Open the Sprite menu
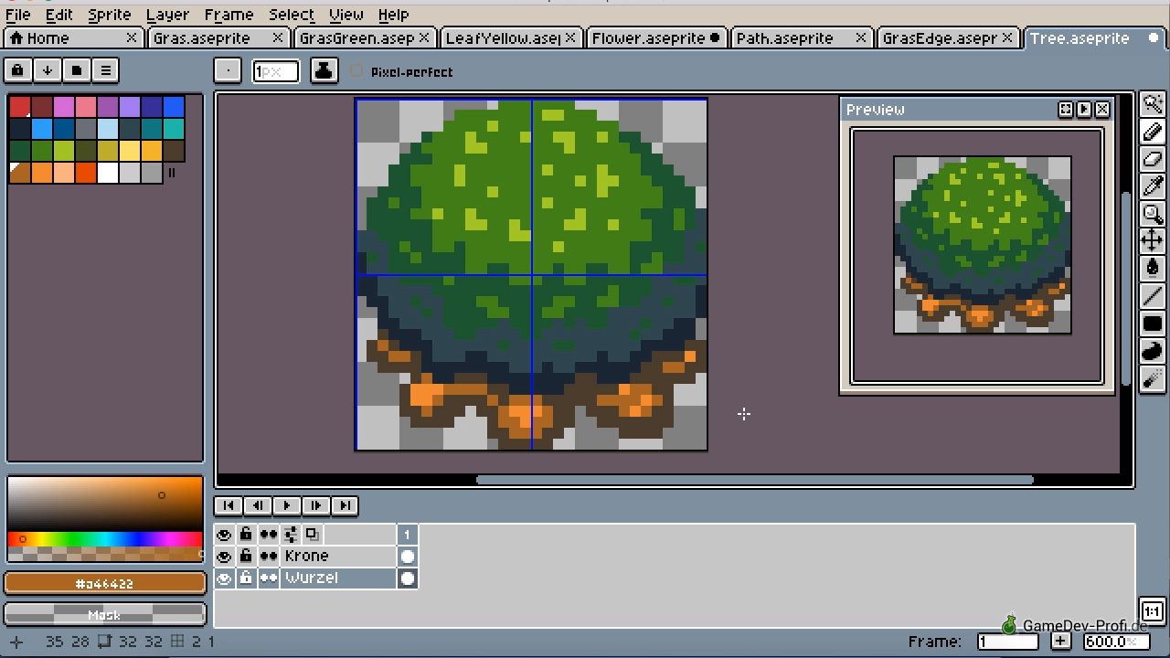 coord(109,15)
